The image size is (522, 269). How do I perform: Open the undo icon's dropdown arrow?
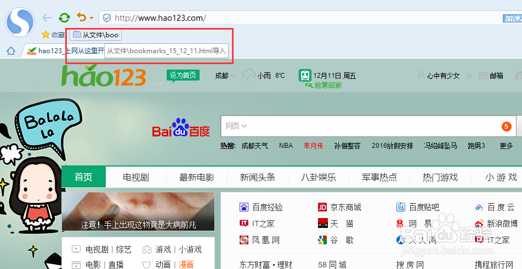point(92,18)
